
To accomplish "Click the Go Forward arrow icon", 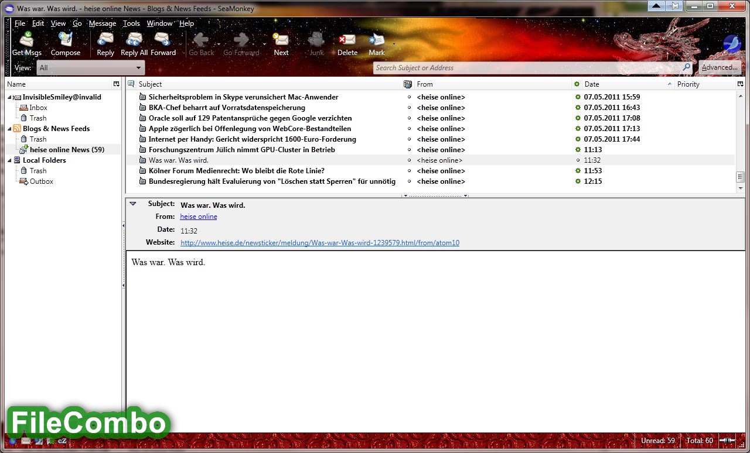I will (x=241, y=40).
